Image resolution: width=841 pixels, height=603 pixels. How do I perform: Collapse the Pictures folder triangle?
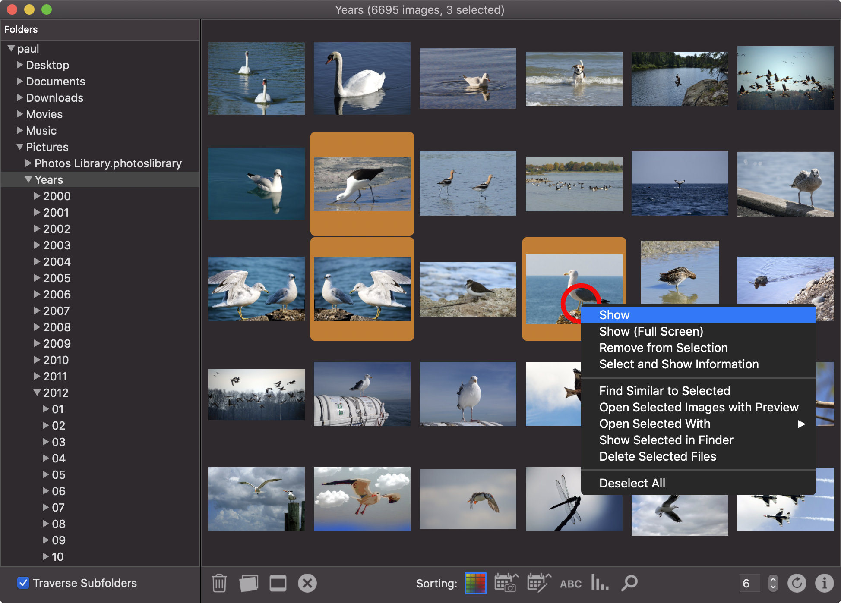pos(20,147)
